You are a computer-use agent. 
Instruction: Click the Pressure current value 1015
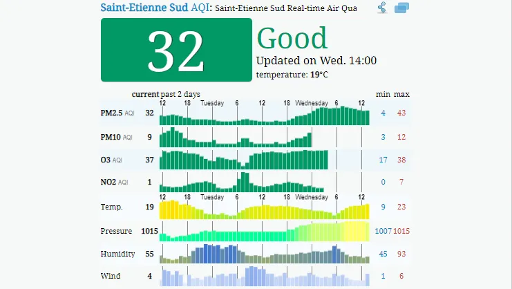[x=149, y=231]
